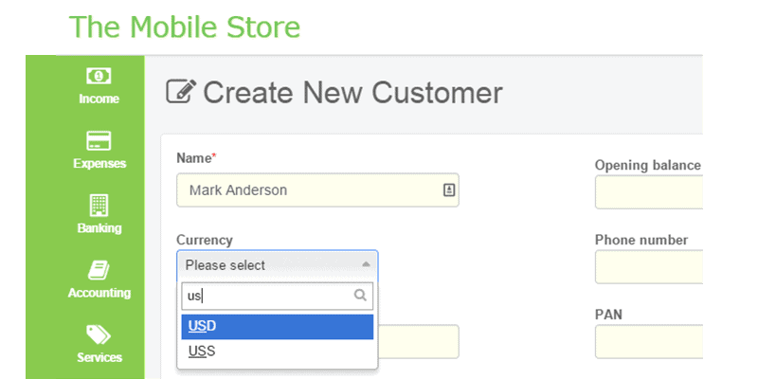This screenshot has height=379, width=758.
Task: Click The Mobile Store title link
Action: [x=185, y=27]
